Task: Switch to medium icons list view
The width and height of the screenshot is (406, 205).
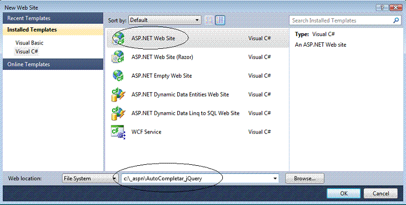Action: [x=220, y=20]
